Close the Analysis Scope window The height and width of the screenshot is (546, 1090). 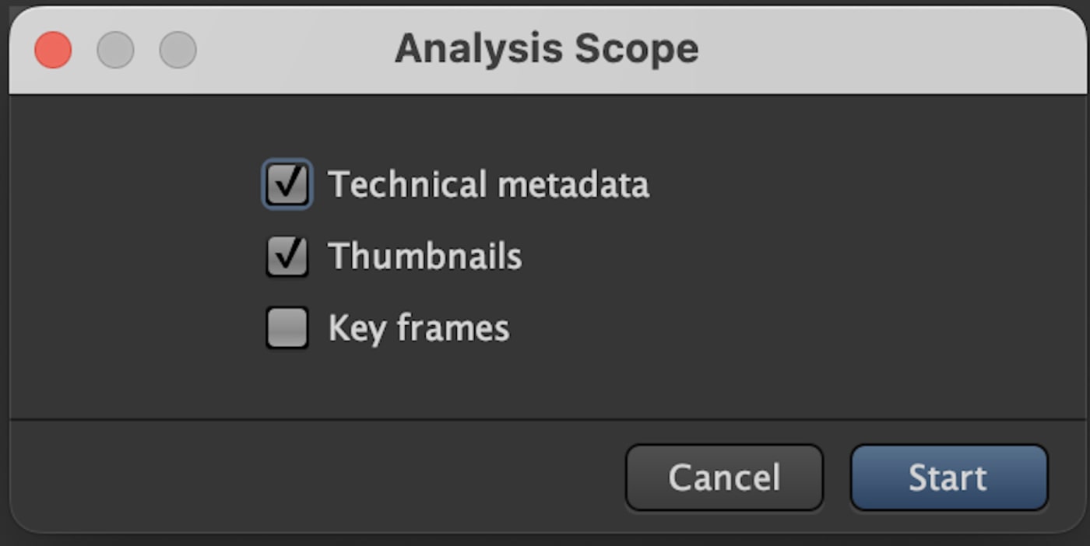53,51
